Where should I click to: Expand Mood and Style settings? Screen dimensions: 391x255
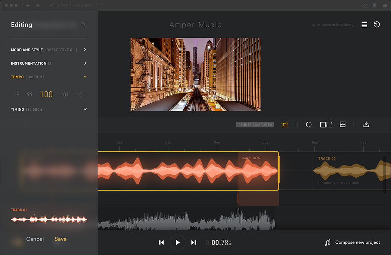pyautogui.click(x=85, y=50)
